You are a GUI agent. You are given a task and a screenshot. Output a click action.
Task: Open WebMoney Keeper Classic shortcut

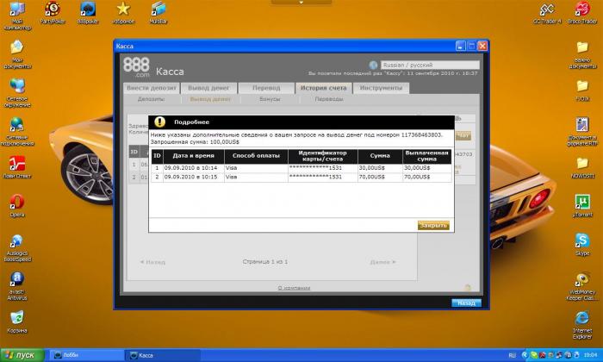pyautogui.click(x=582, y=286)
